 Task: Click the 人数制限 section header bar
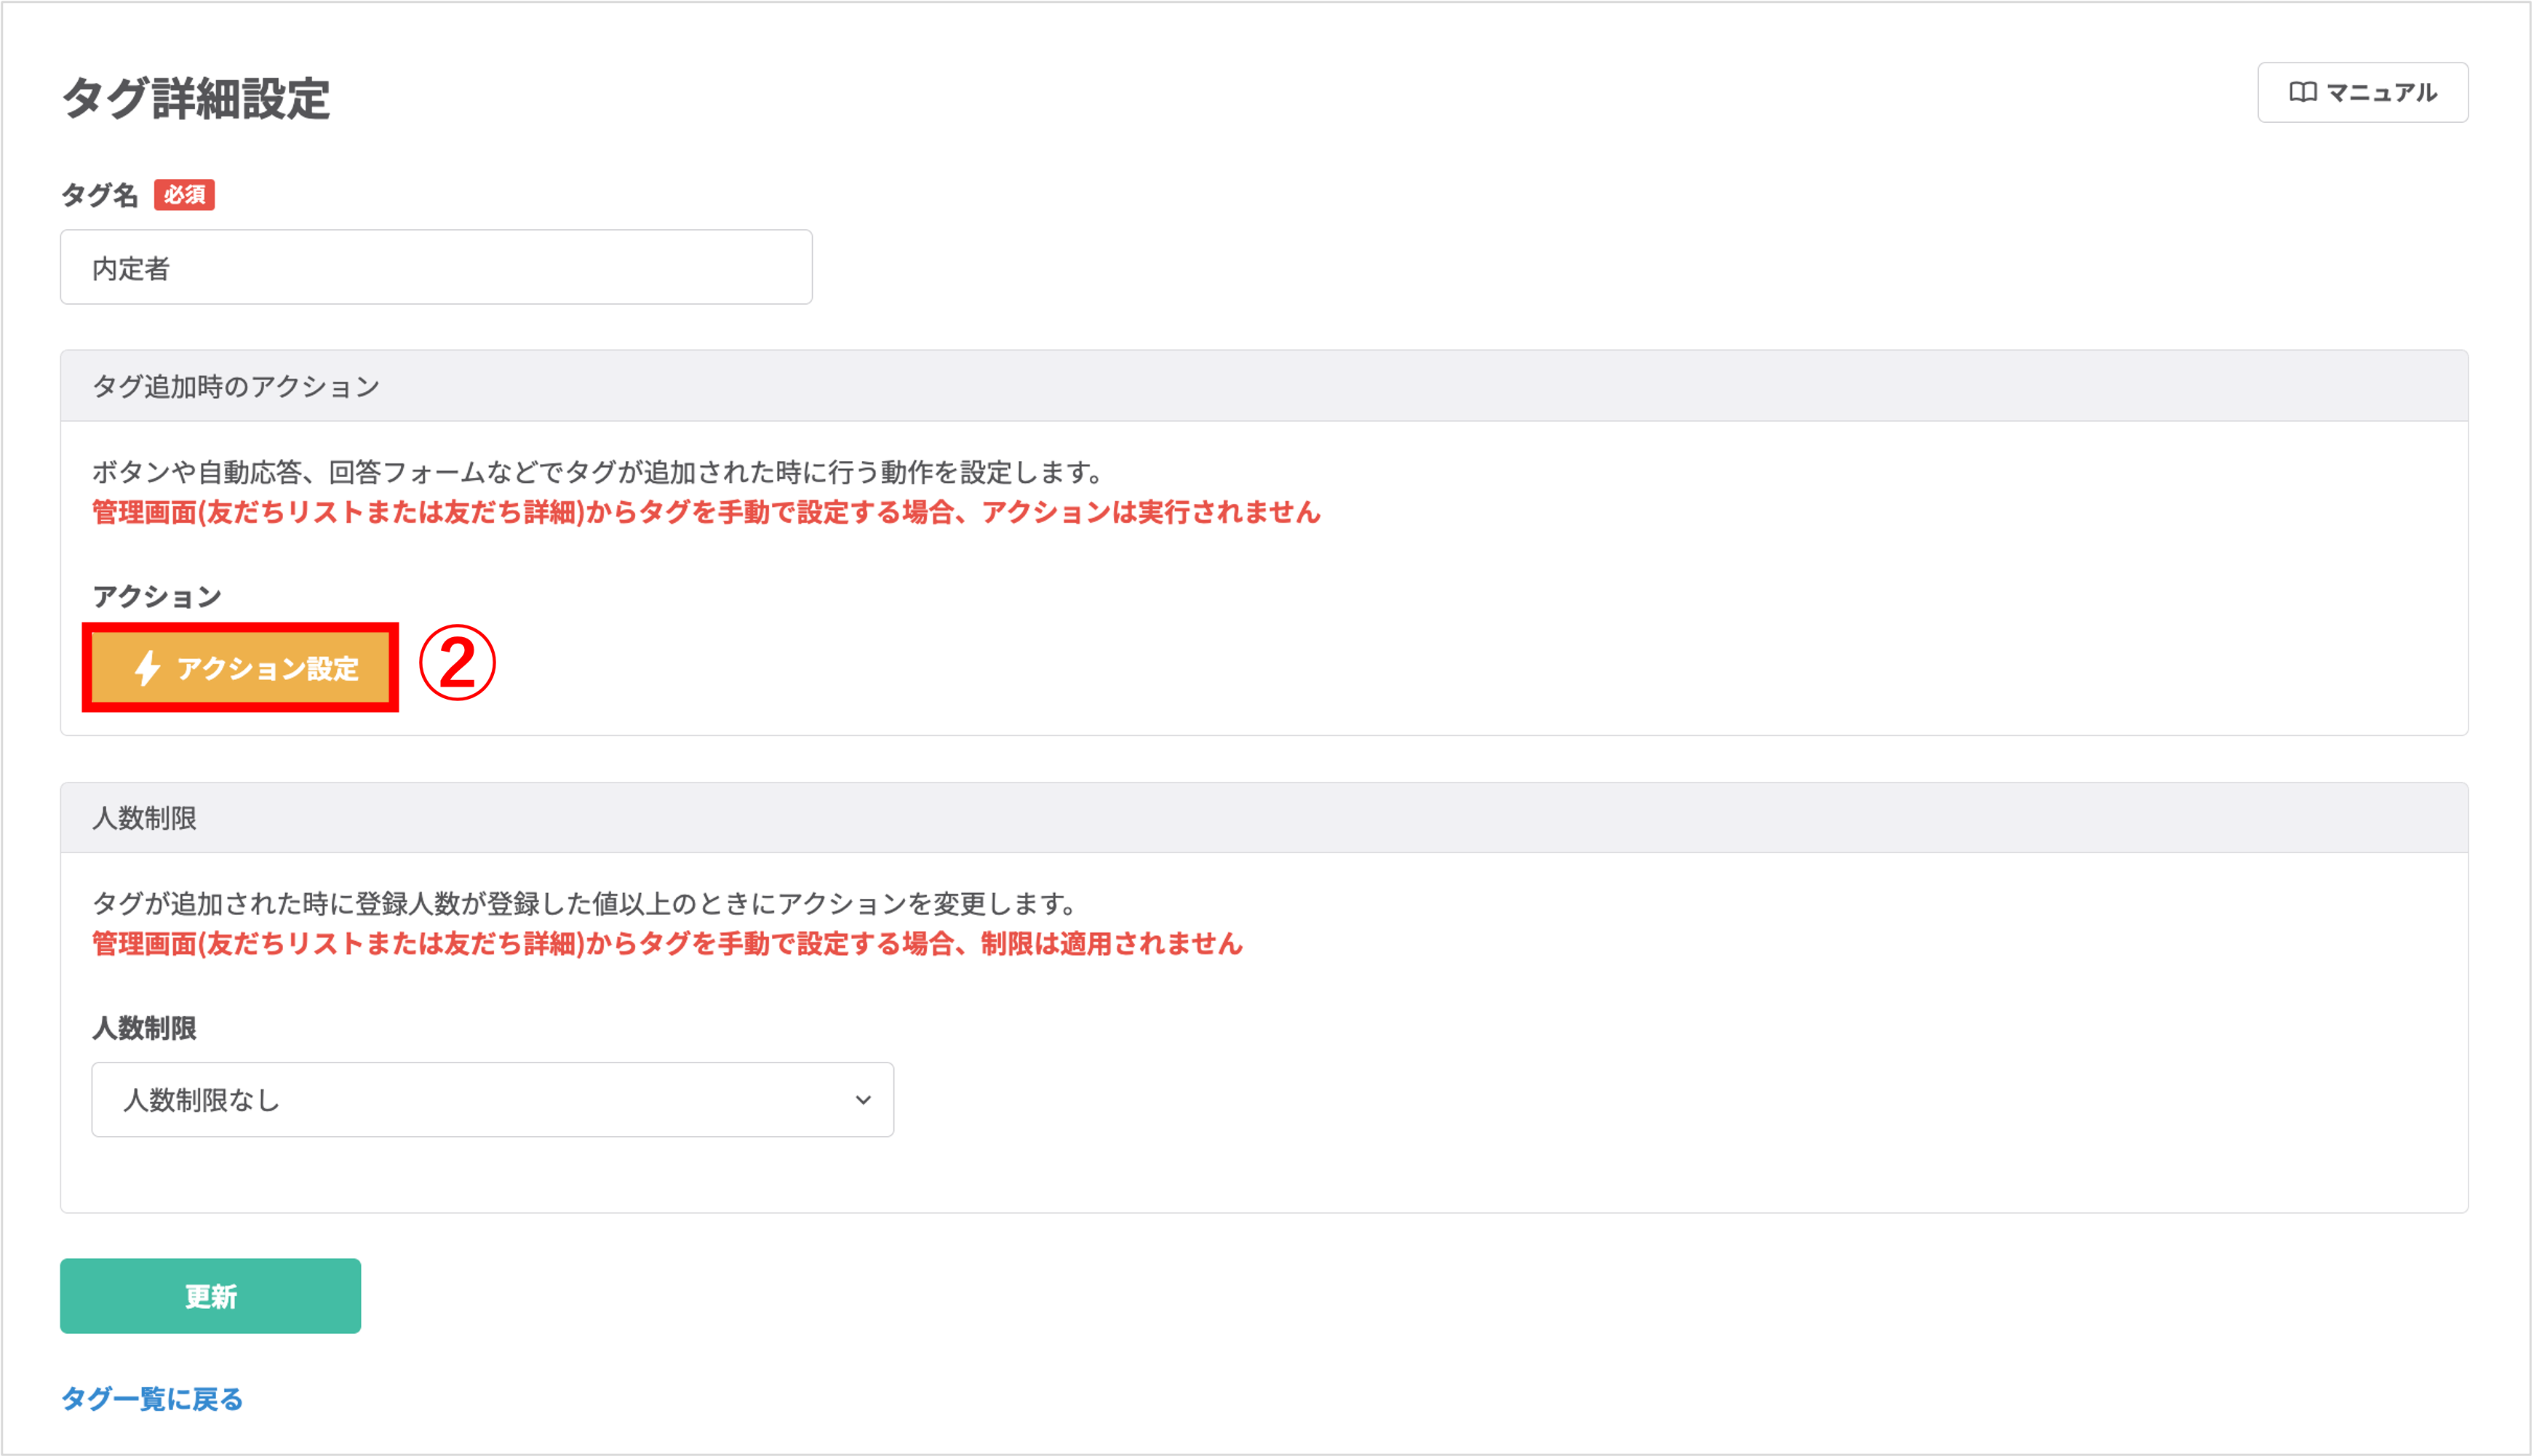pyautogui.click(x=1264, y=818)
